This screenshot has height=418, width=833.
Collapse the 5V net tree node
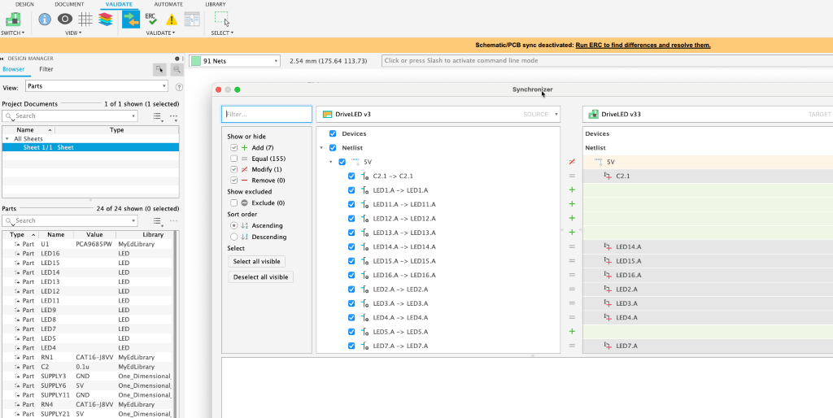click(331, 162)
